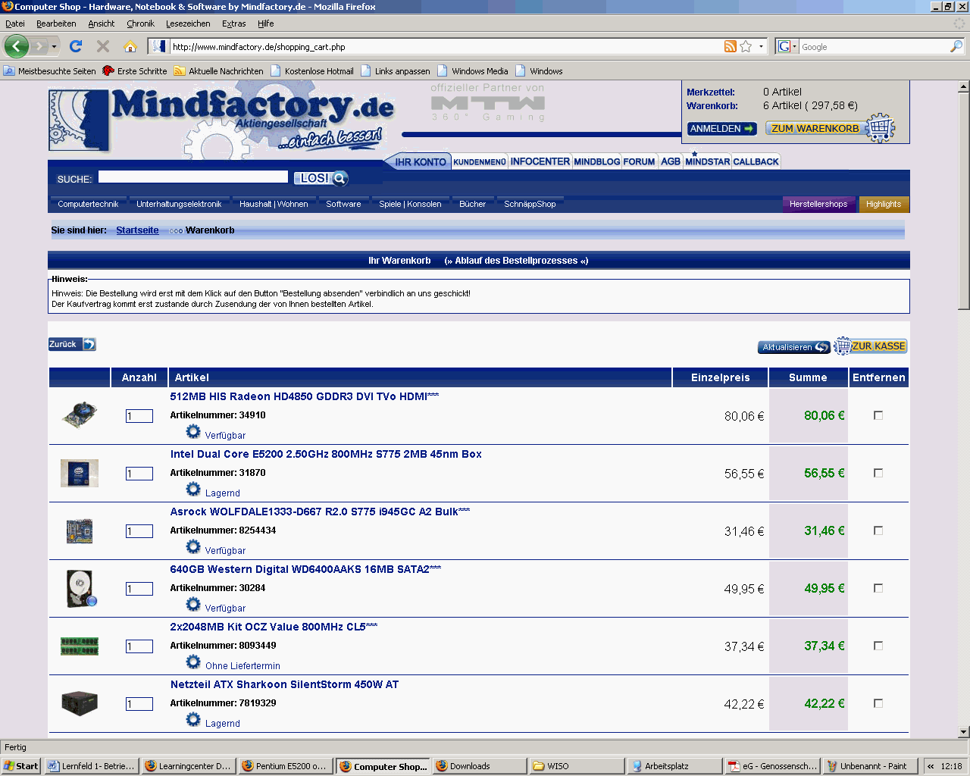Open the Chronik menu
The height and width of the screenshot is (776, 970).
[x=140, y=23]
